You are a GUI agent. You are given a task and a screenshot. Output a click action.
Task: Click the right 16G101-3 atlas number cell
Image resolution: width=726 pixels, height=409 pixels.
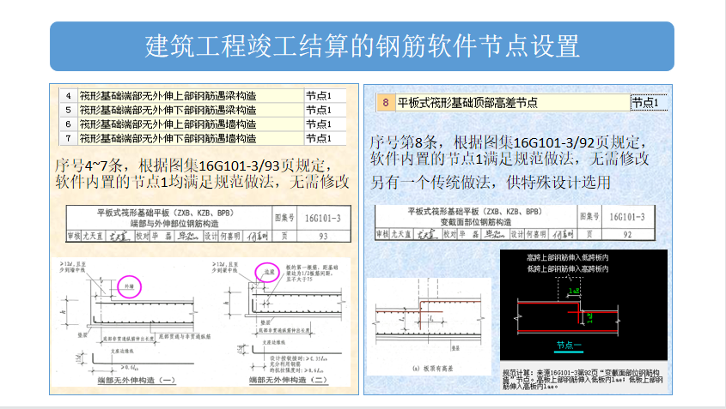[627, 217]
